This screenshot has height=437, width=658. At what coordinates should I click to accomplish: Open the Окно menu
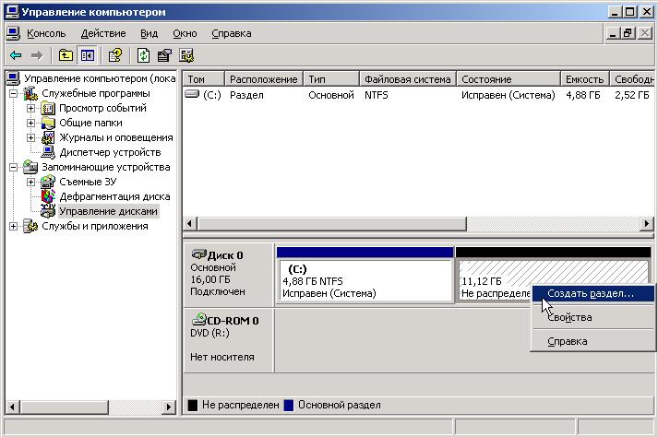(x=185, y=33)
